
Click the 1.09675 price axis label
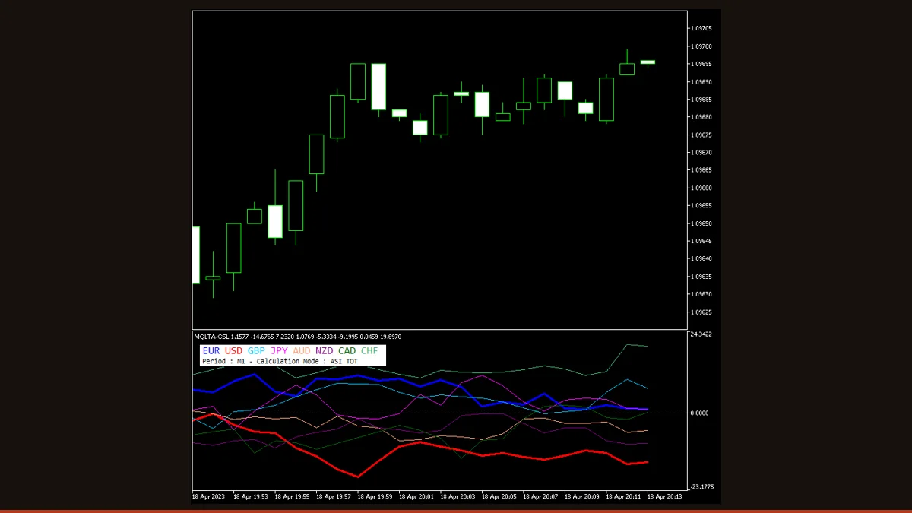coord(701,135)
